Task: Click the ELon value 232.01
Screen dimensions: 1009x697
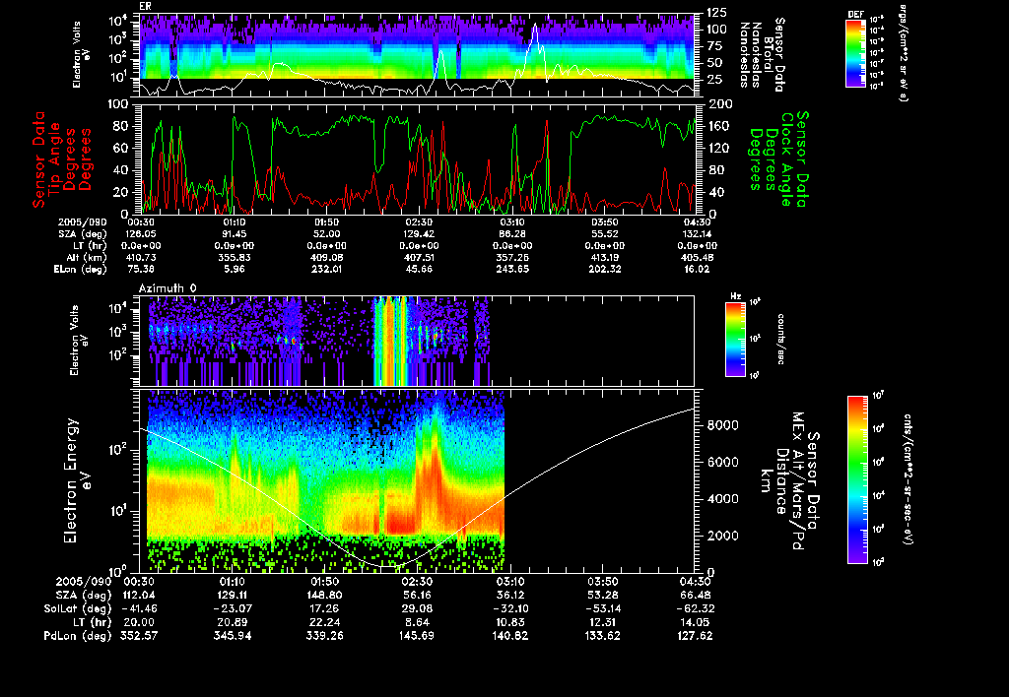Action: point(326,270)
